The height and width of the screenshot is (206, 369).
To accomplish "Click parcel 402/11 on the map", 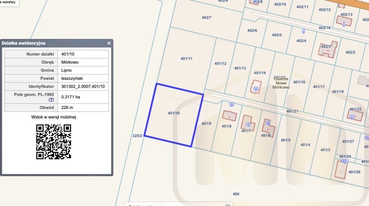I will [x=302, y=7].
